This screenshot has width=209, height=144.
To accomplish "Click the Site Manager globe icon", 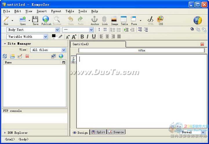I will [61, 56].
